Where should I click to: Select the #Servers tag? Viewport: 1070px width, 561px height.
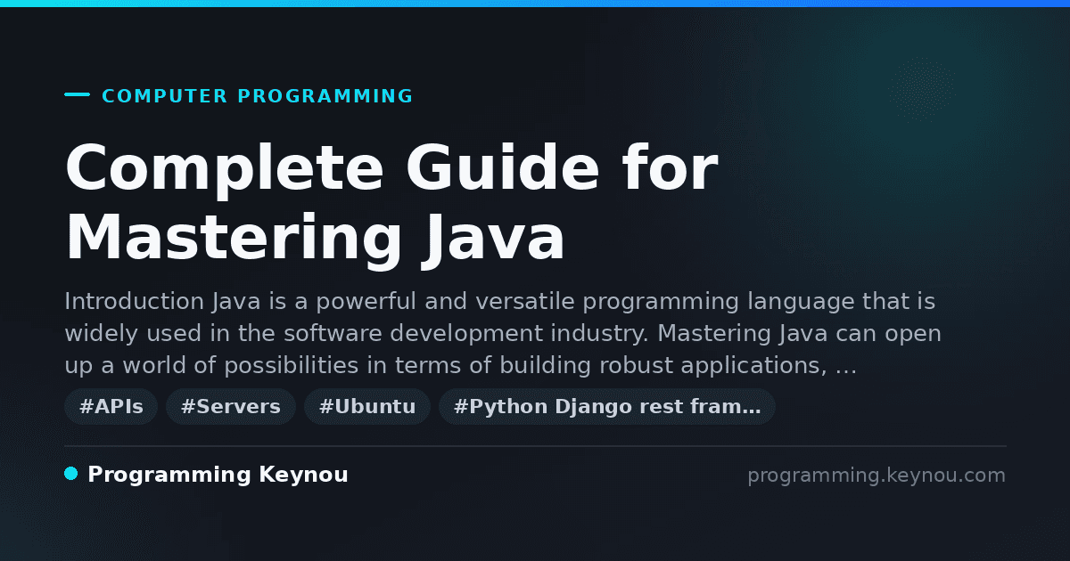230,407
